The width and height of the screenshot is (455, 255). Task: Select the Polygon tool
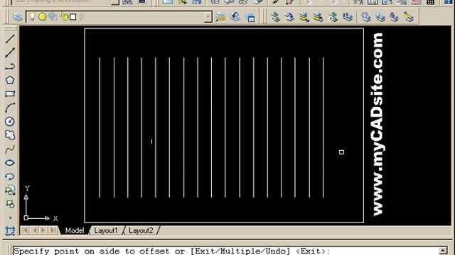click(10, 80)
